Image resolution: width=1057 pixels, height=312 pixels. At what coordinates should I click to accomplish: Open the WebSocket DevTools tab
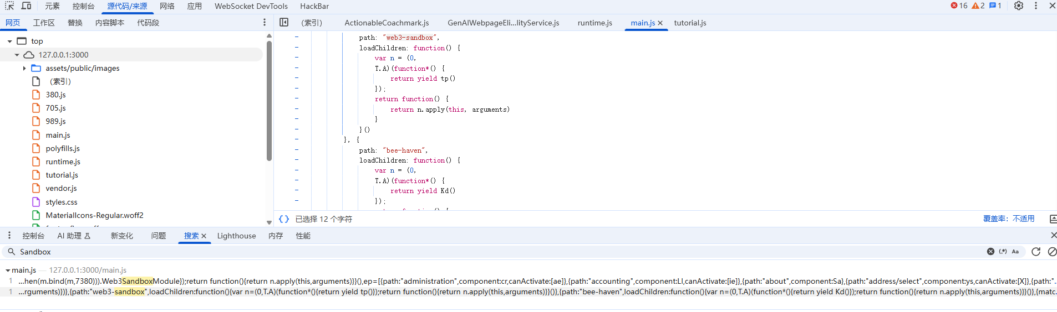pyautogui.click(x=251, y=6)
